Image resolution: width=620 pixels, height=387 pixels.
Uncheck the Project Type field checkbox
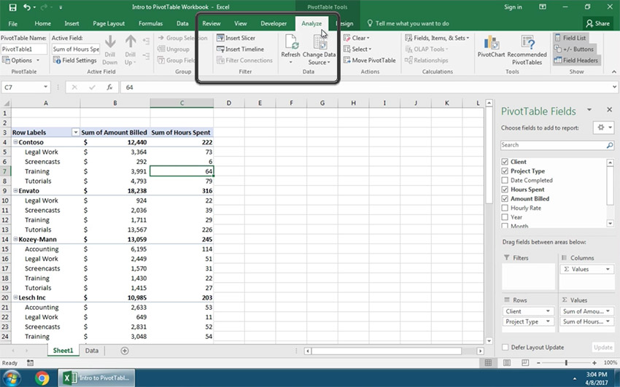pyautogui.click(x=505, y=171)
